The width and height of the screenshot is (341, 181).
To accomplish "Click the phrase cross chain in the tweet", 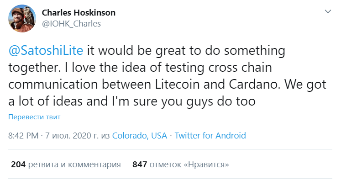I will click(x=240, y=67).
